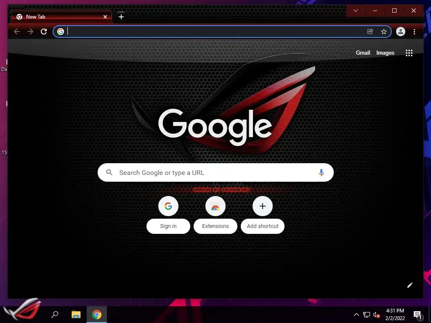Select the New Tab tab

61,17
